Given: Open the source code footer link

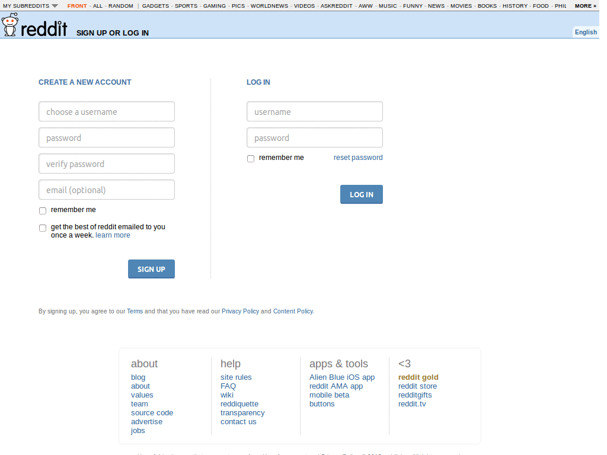Looking at the screenshot, I should 152,413.
